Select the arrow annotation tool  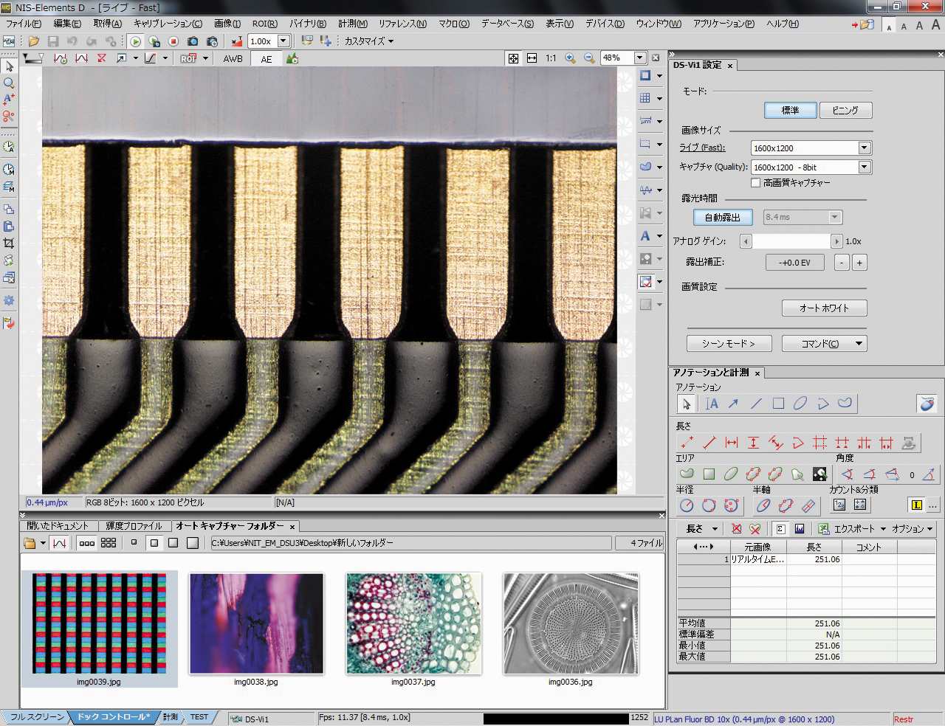733,404
